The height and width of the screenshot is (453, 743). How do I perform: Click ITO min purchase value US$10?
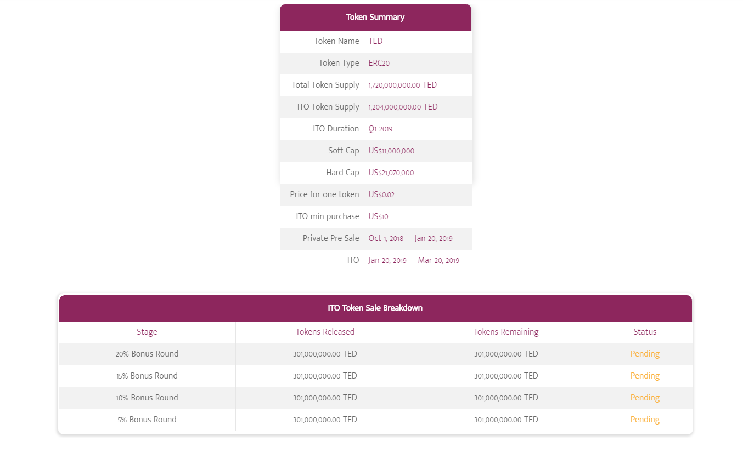coord(379,216)
